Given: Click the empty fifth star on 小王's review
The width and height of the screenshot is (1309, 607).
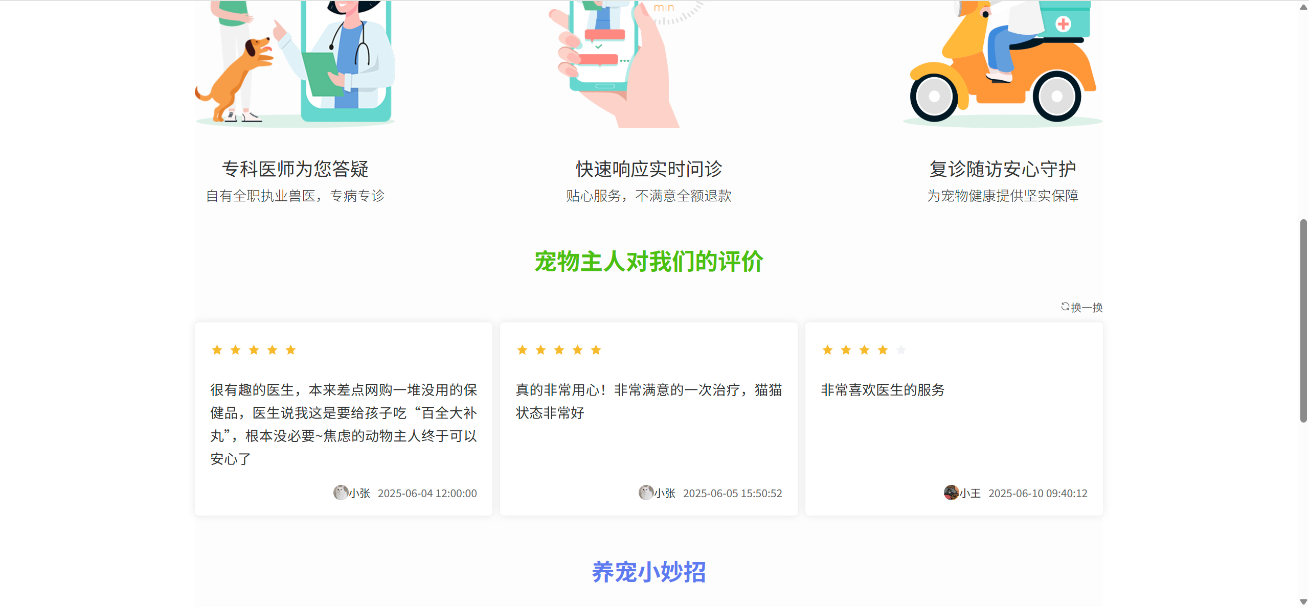Looking at the screenshot, I should pyautogui.click(x=901, y=350).
